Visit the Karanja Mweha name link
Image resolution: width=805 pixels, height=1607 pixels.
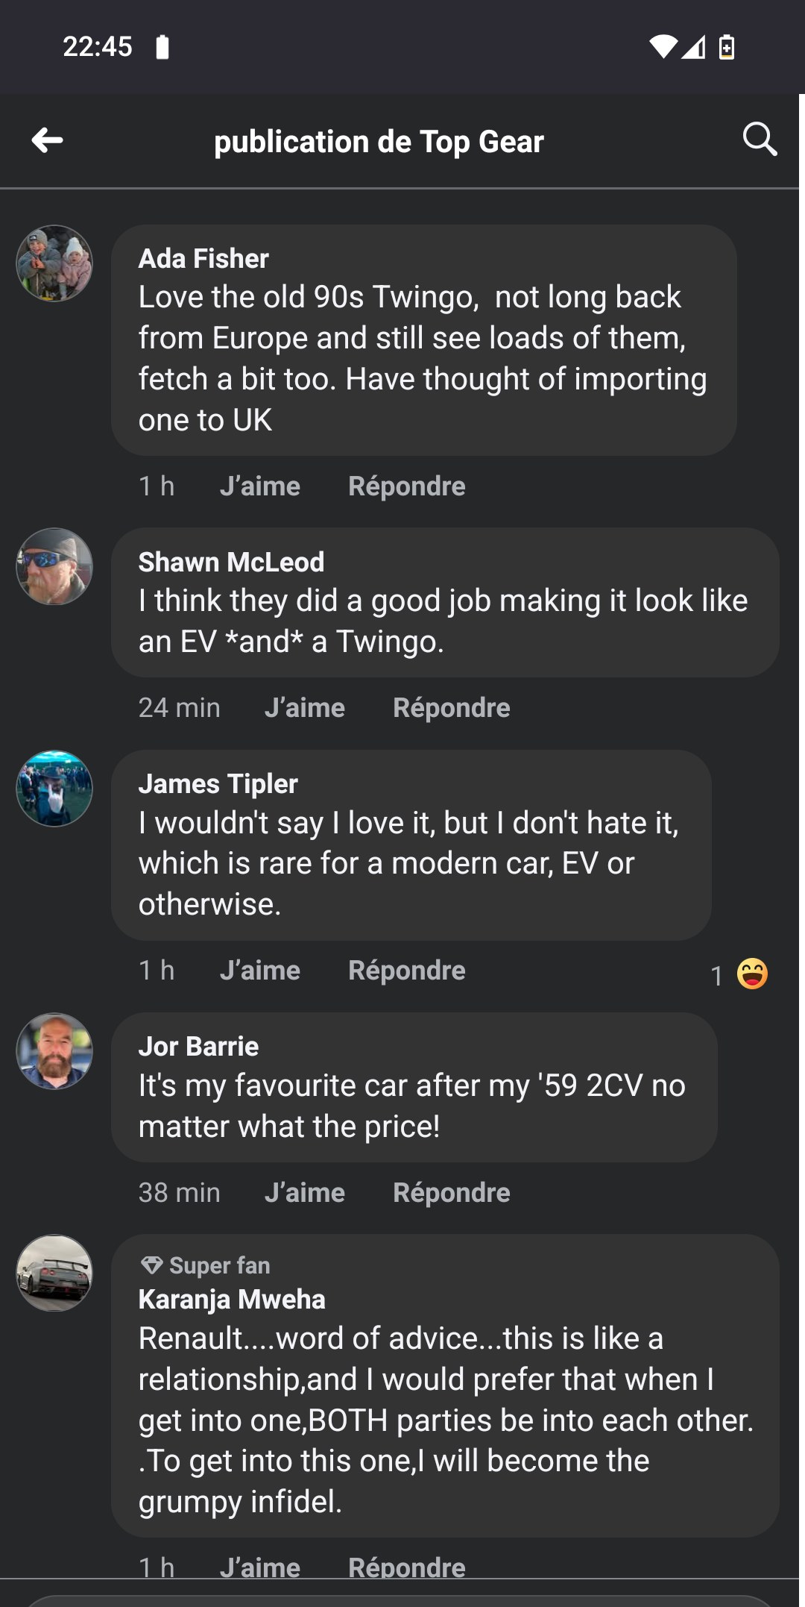click(x=232, y=1300)
